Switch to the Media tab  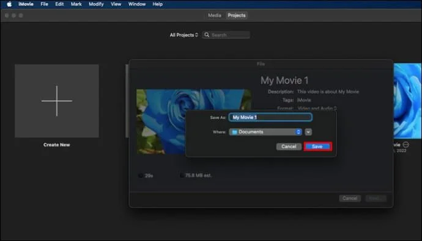(x=215, y=16)
